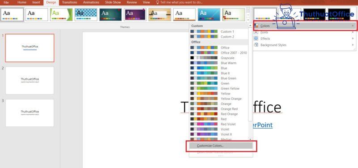
Task: Select the Red Orange color scheme
Action: pos(219,114)
